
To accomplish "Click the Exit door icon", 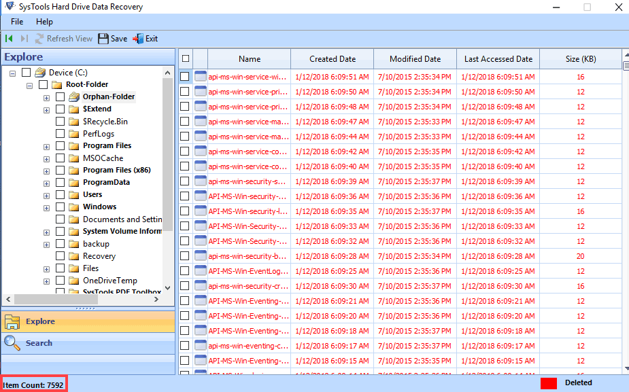I will [139, 39].
